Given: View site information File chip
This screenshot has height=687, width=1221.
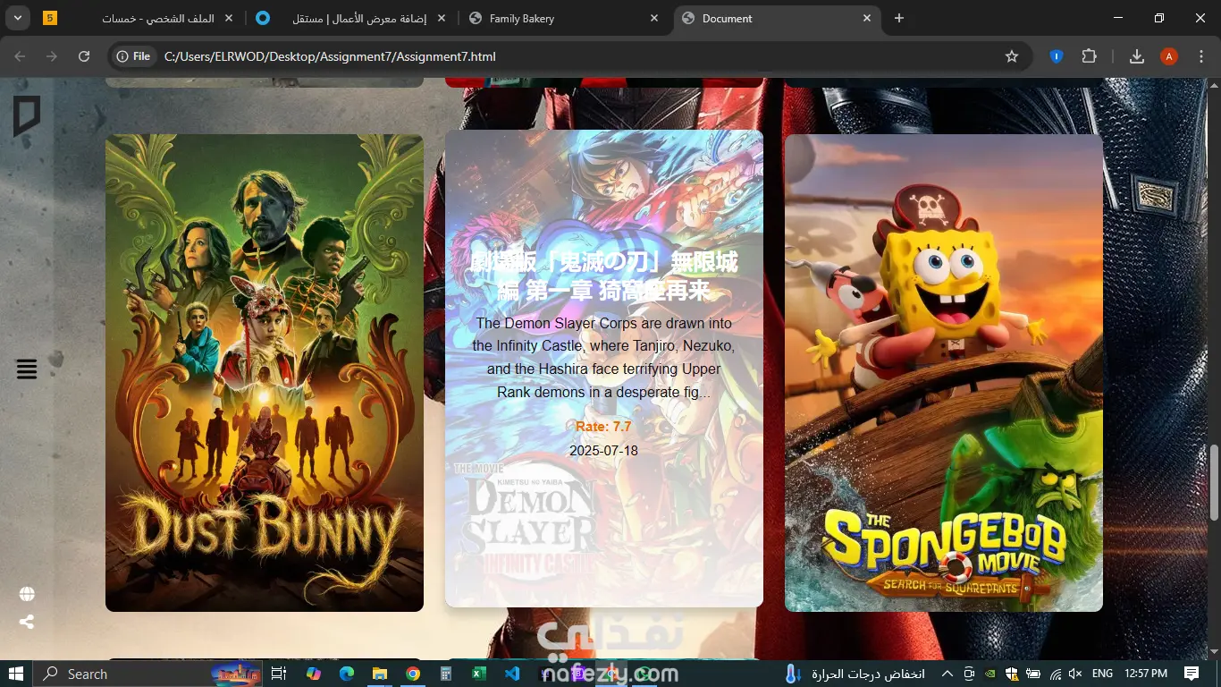Looking at the screenshot, I should coord(133,56).
